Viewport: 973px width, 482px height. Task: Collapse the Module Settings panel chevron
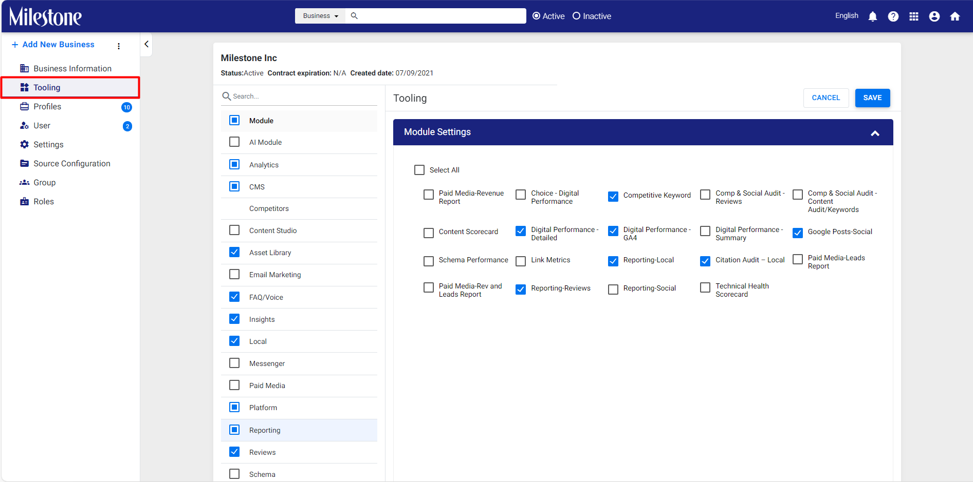click(x=875, y=133)
